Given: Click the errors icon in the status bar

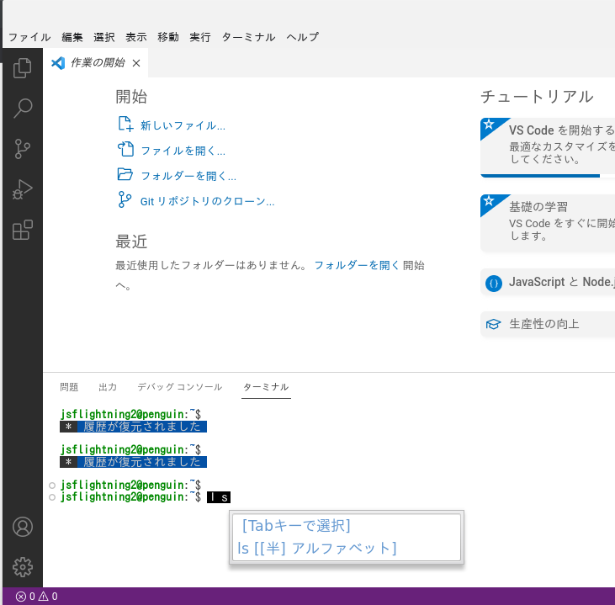Looking at the screenshot, I should 21,597.
